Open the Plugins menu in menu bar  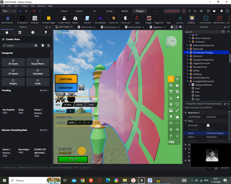tap(24, 6)
